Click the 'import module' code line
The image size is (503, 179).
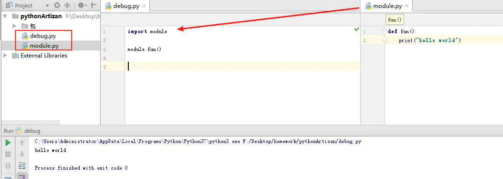click(x=147, y=31)
